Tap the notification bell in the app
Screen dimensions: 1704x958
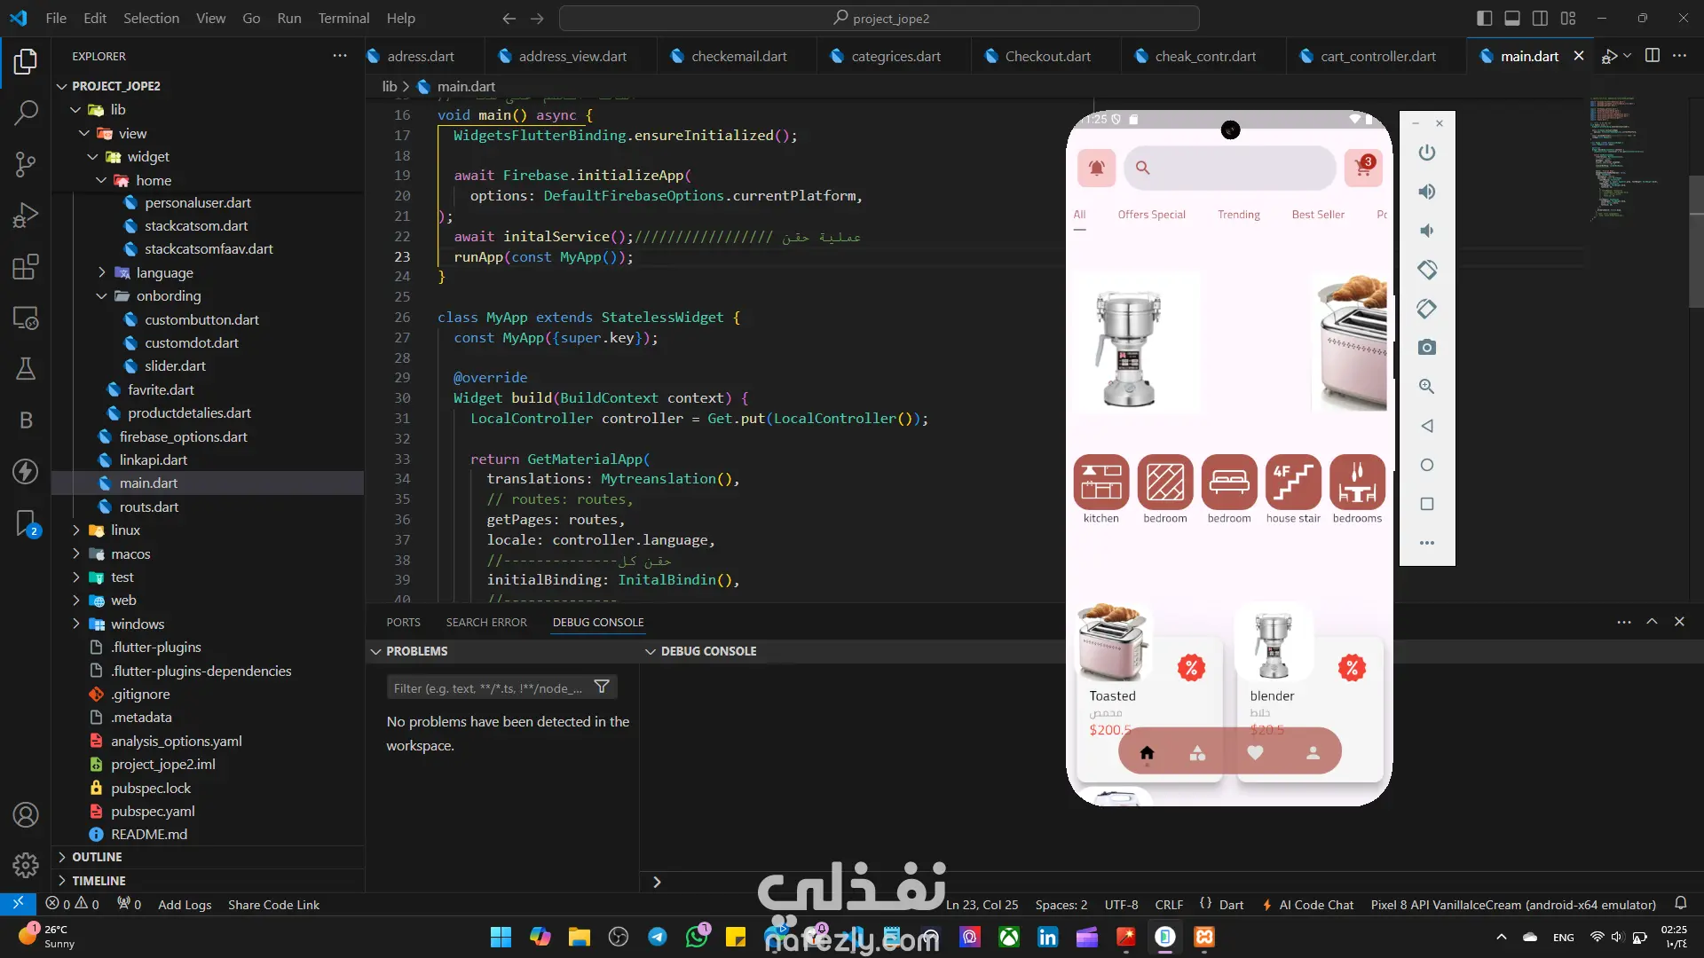pyautogui.click(x=1096, y=168)
